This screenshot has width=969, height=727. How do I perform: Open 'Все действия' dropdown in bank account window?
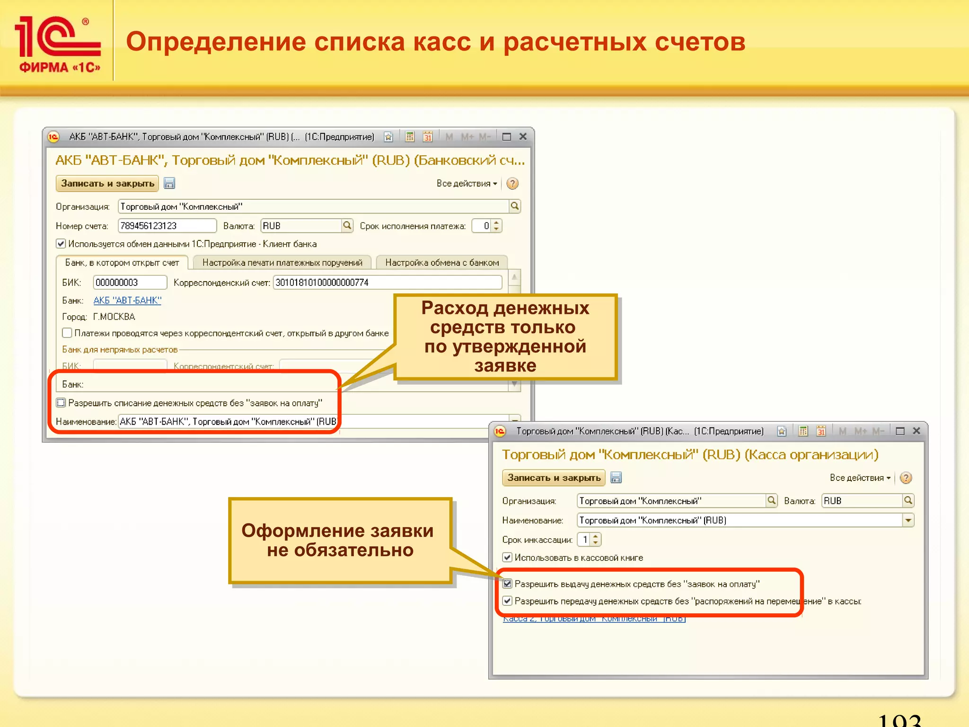[x=467, y=184]
